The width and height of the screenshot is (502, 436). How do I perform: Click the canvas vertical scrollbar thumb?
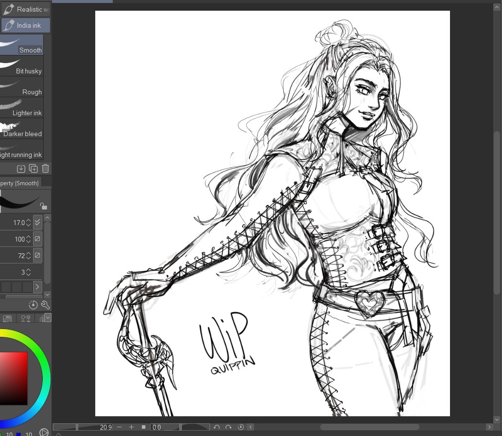click(x=497, y=212)
